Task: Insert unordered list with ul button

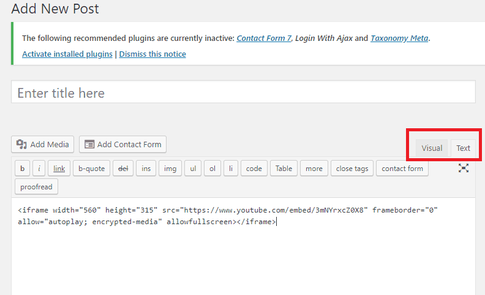Action: point(193,169)
